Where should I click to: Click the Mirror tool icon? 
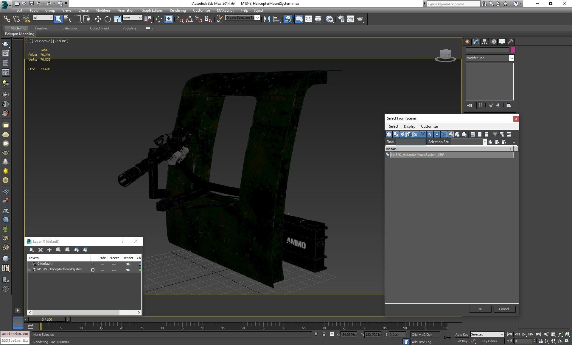[x=267, y=19]
